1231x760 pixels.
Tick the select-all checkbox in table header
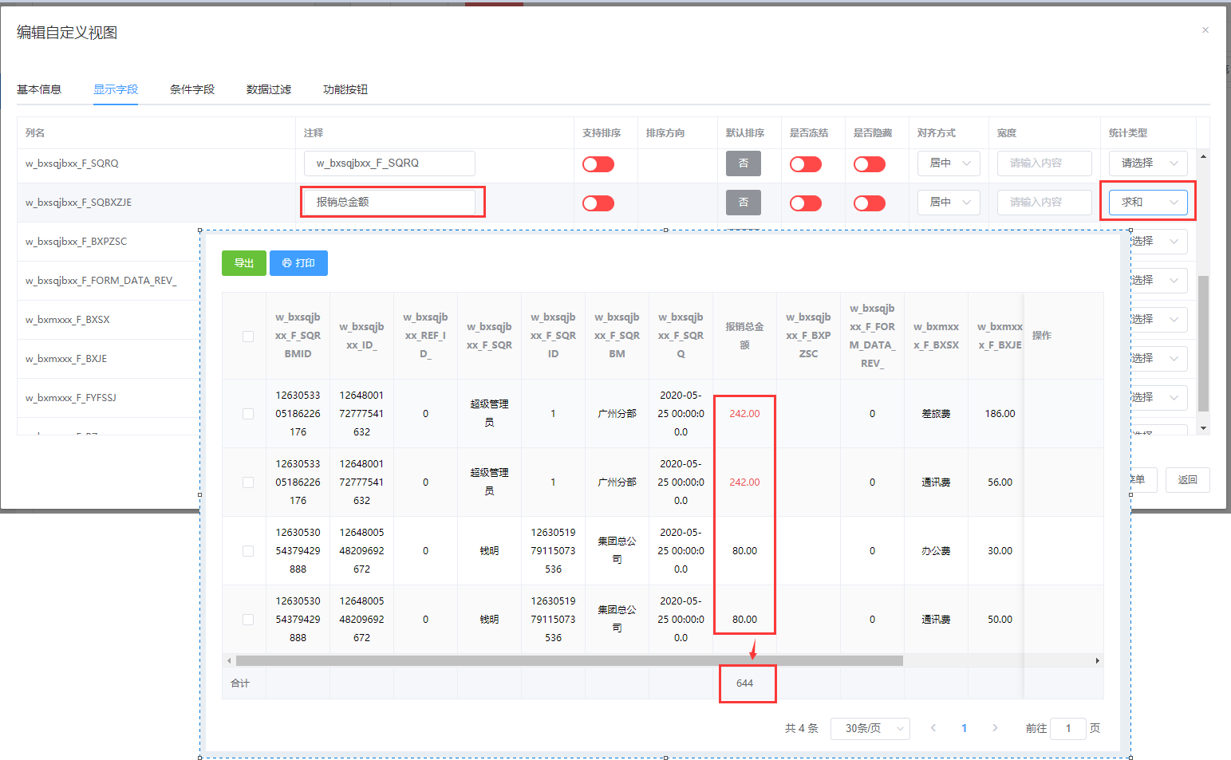tap(248, 337)
